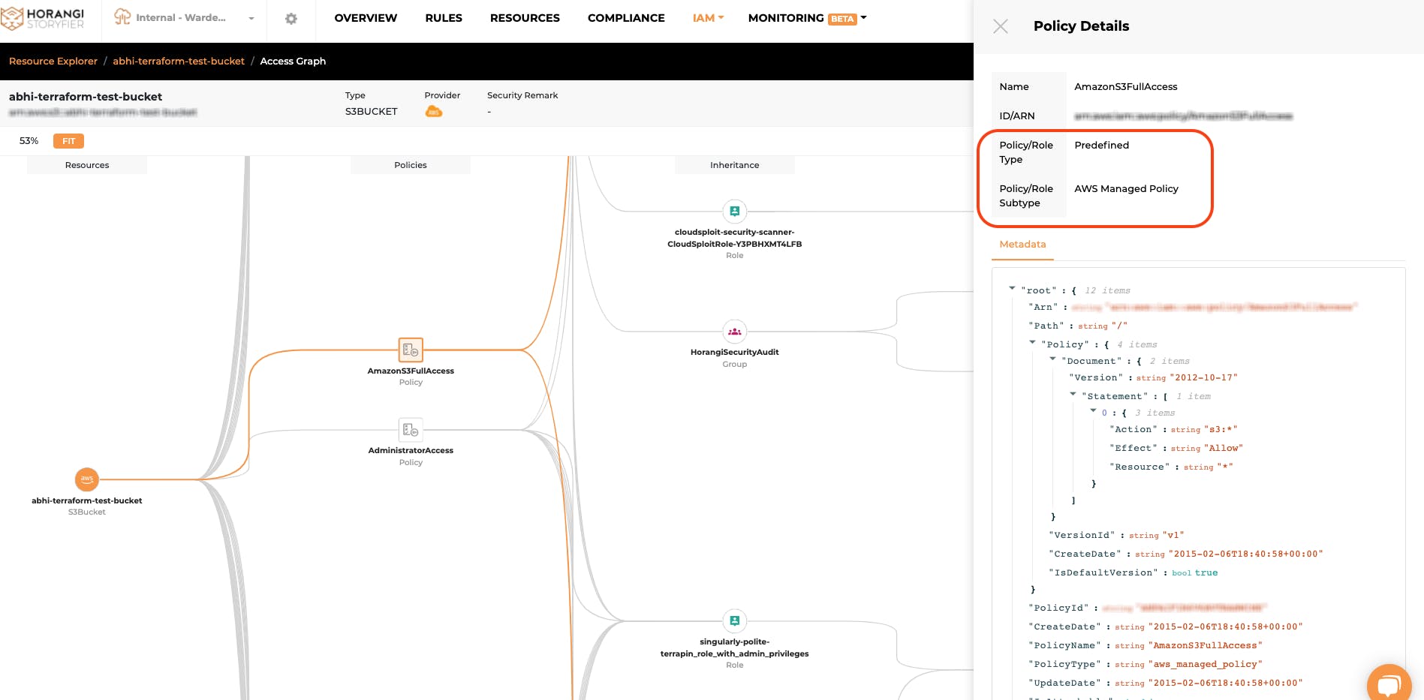The height and width of the screenshot is (700, 1424).
Task: Collapse statement item 0 node
Action: click(x=1093, y=411)
